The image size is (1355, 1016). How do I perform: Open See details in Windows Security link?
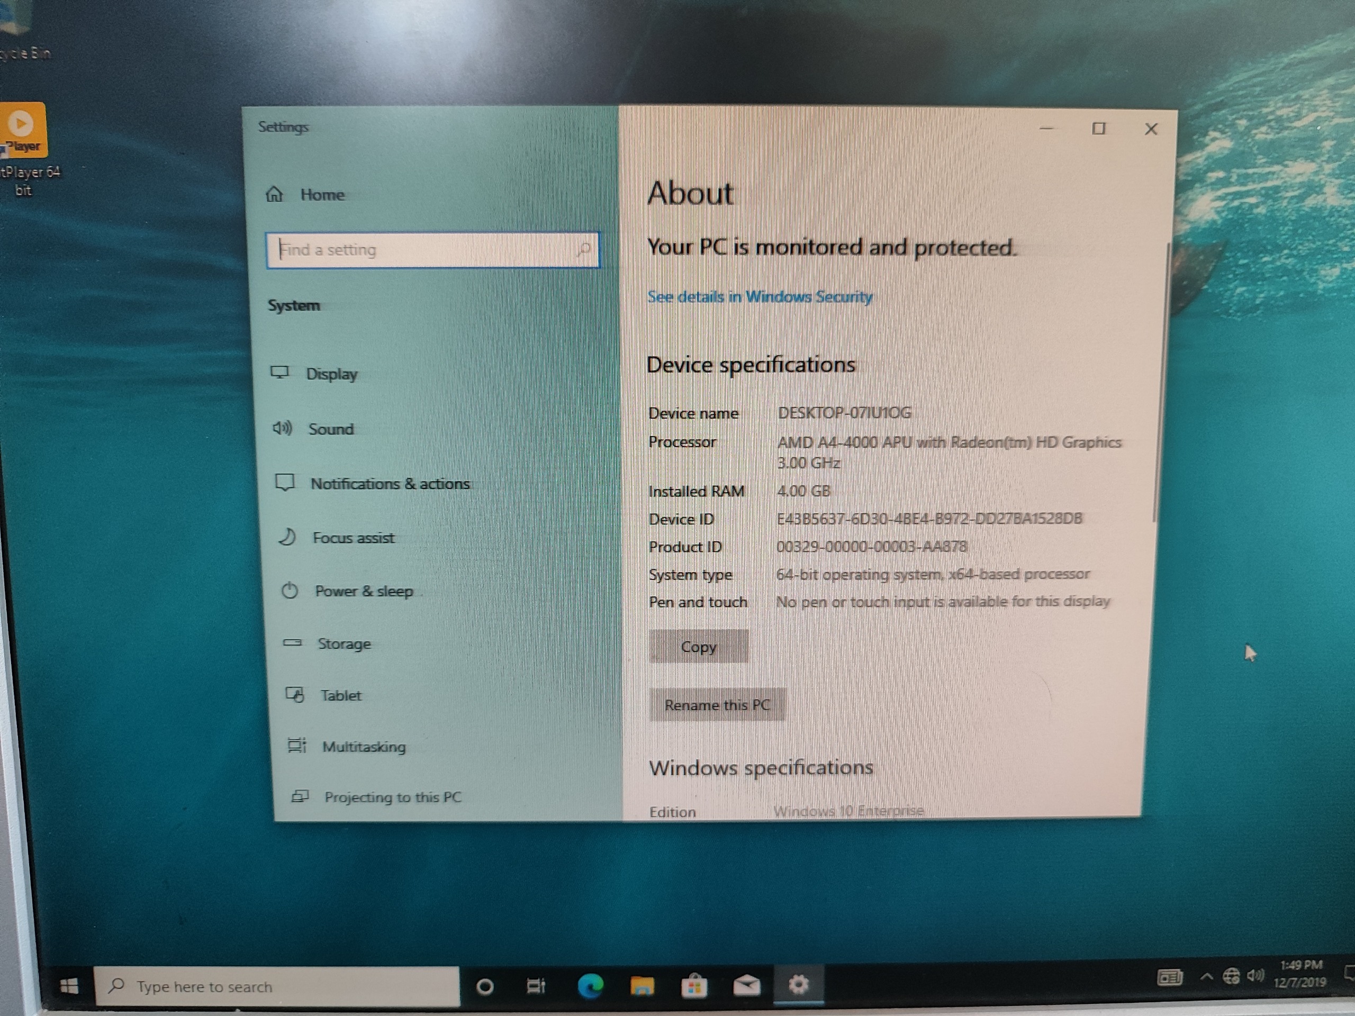click(x=760, y=297)
